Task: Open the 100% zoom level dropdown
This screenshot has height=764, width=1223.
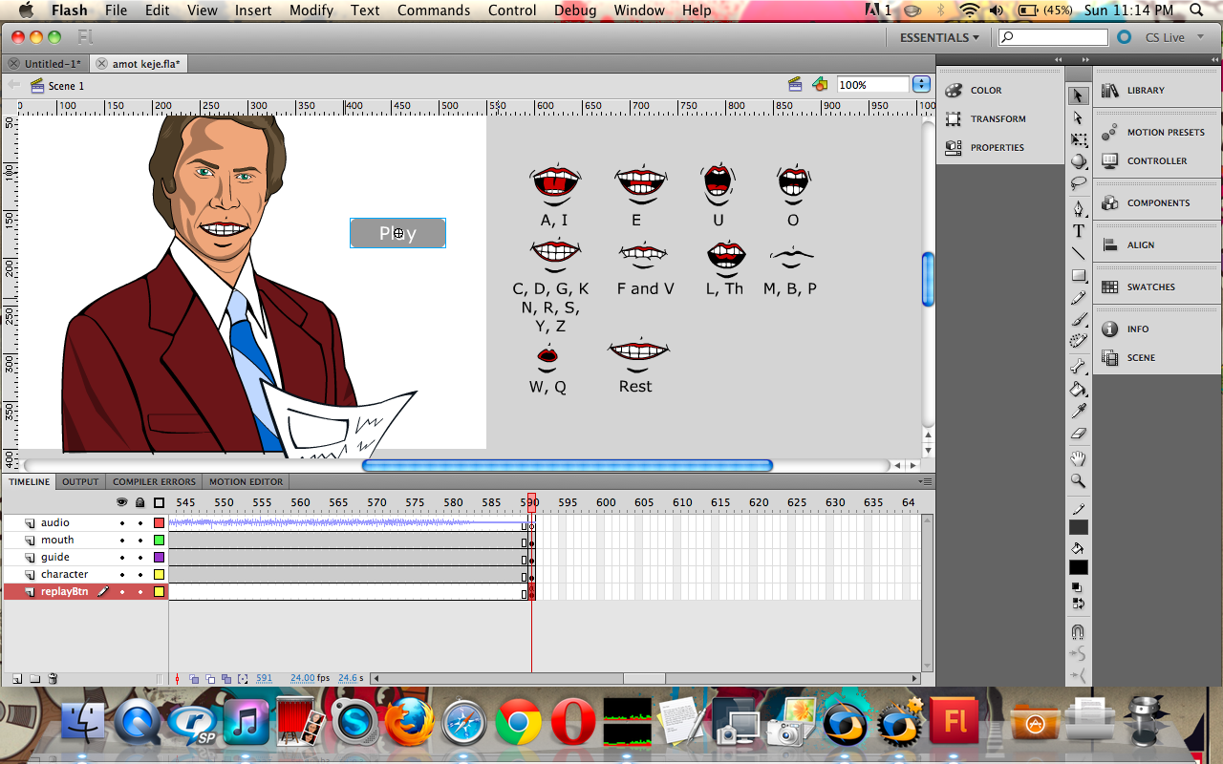Action: (920, 84)
